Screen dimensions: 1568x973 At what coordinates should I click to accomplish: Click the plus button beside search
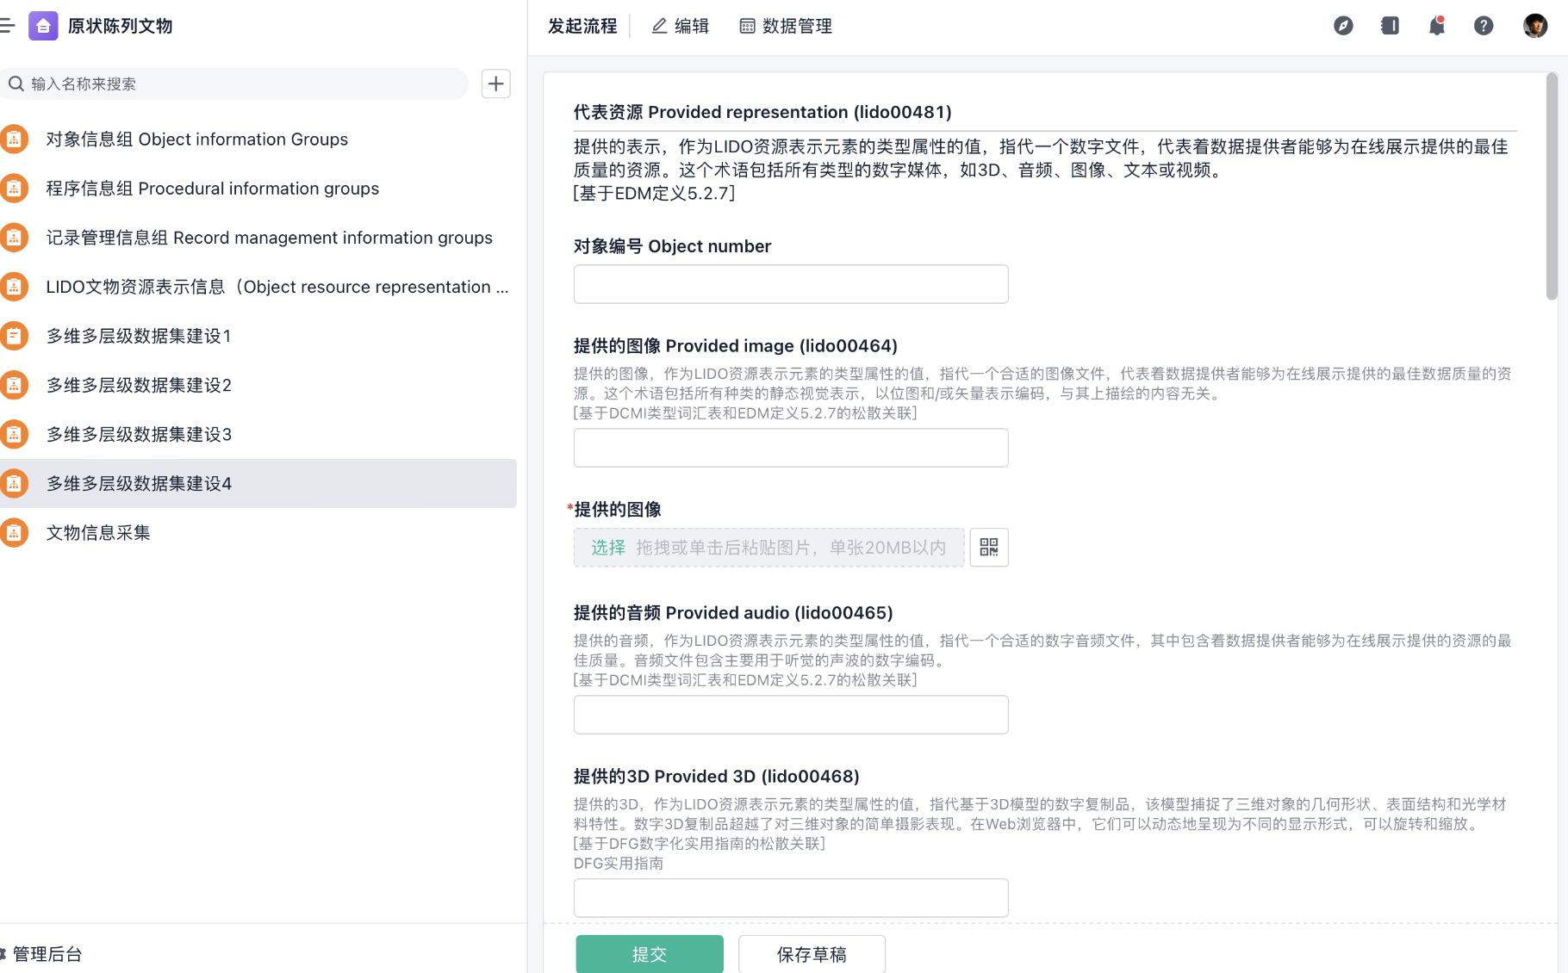[495, 84]
